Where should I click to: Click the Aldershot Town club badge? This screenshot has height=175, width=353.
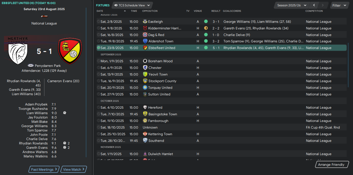click(145, 41)
